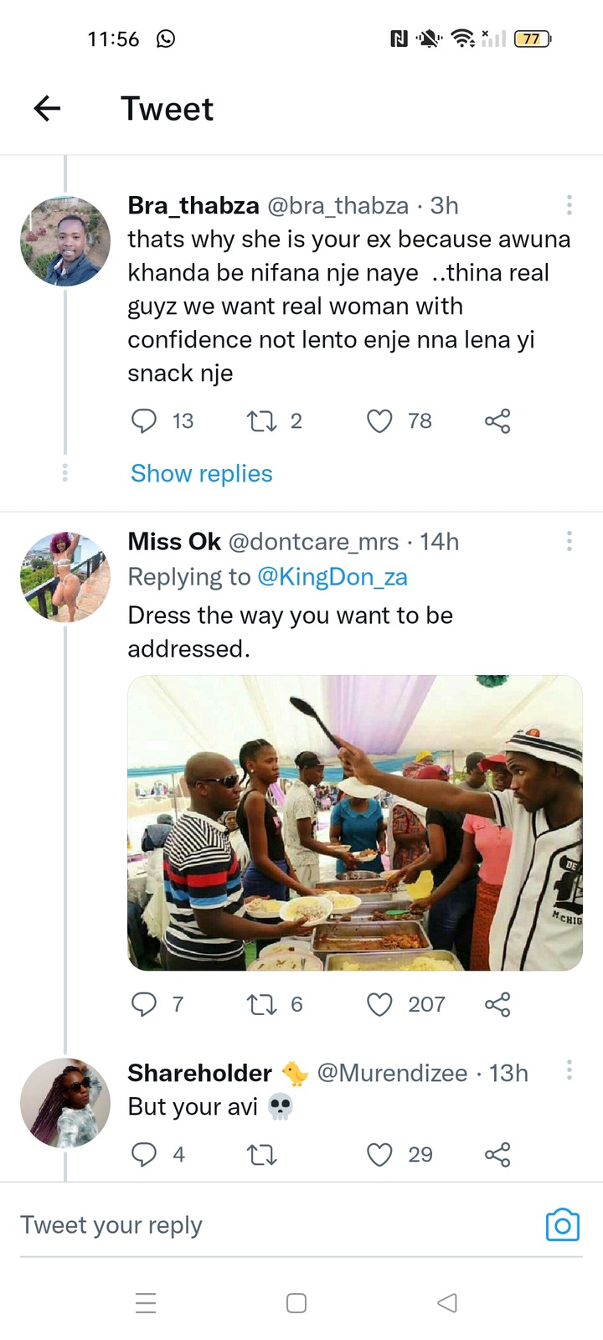This screenshot has width=603, height=1340.
Task: Attach a photo with the camera icon
Action: (x=563, y=1225)
